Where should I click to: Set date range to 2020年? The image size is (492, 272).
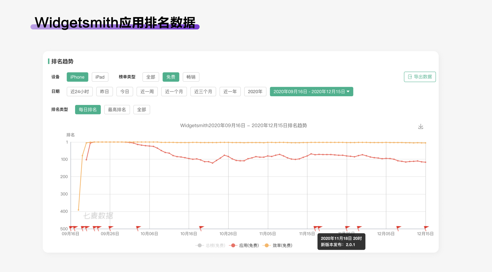(255, 92)
